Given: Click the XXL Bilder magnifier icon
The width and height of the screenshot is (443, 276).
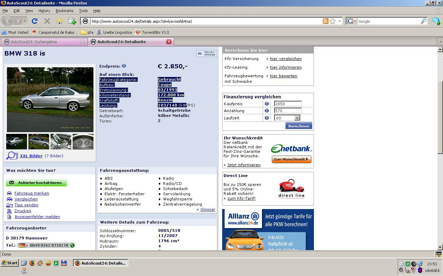Looking at the screenshot, I should 12,156.
